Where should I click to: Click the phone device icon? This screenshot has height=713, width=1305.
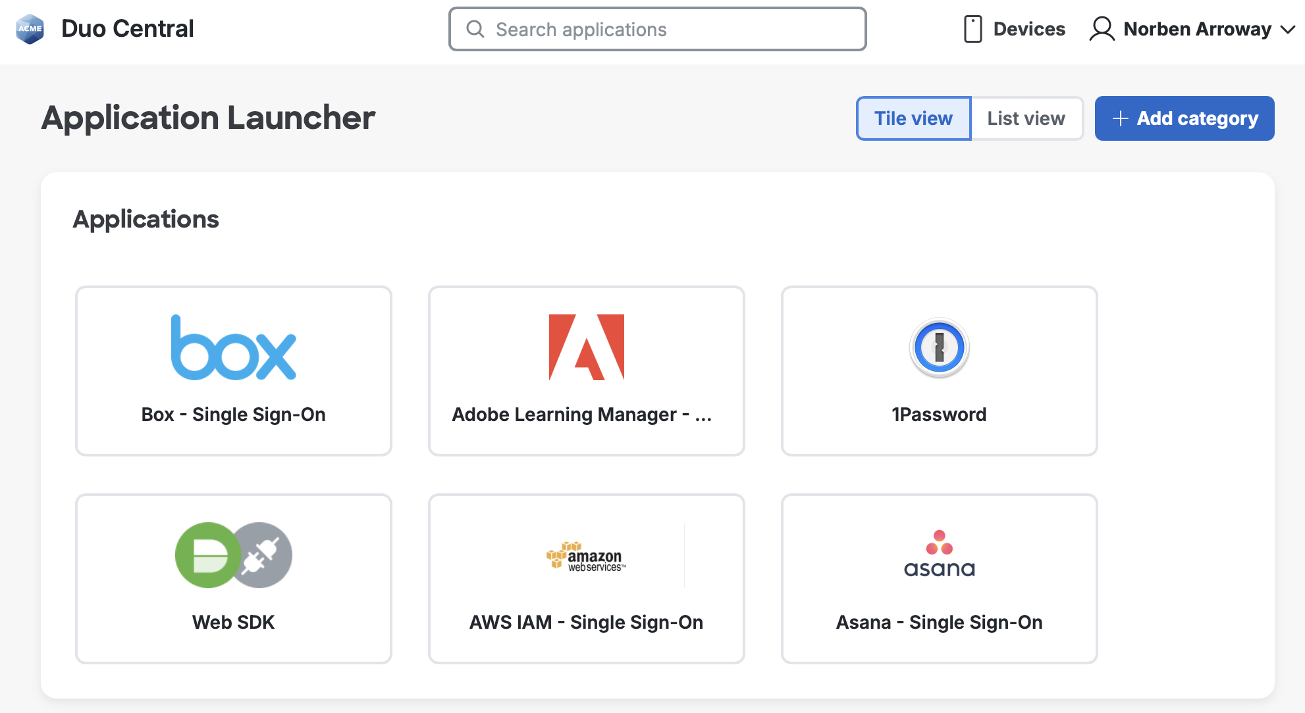972,29
